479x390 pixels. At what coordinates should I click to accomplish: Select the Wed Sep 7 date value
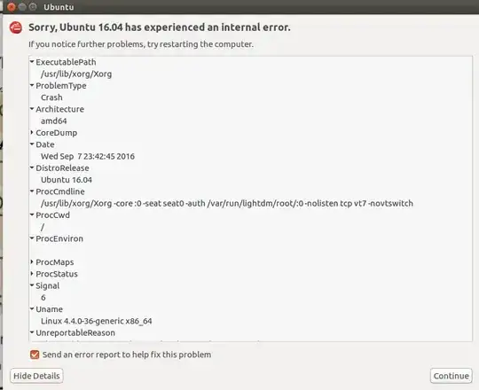point(88,156)
